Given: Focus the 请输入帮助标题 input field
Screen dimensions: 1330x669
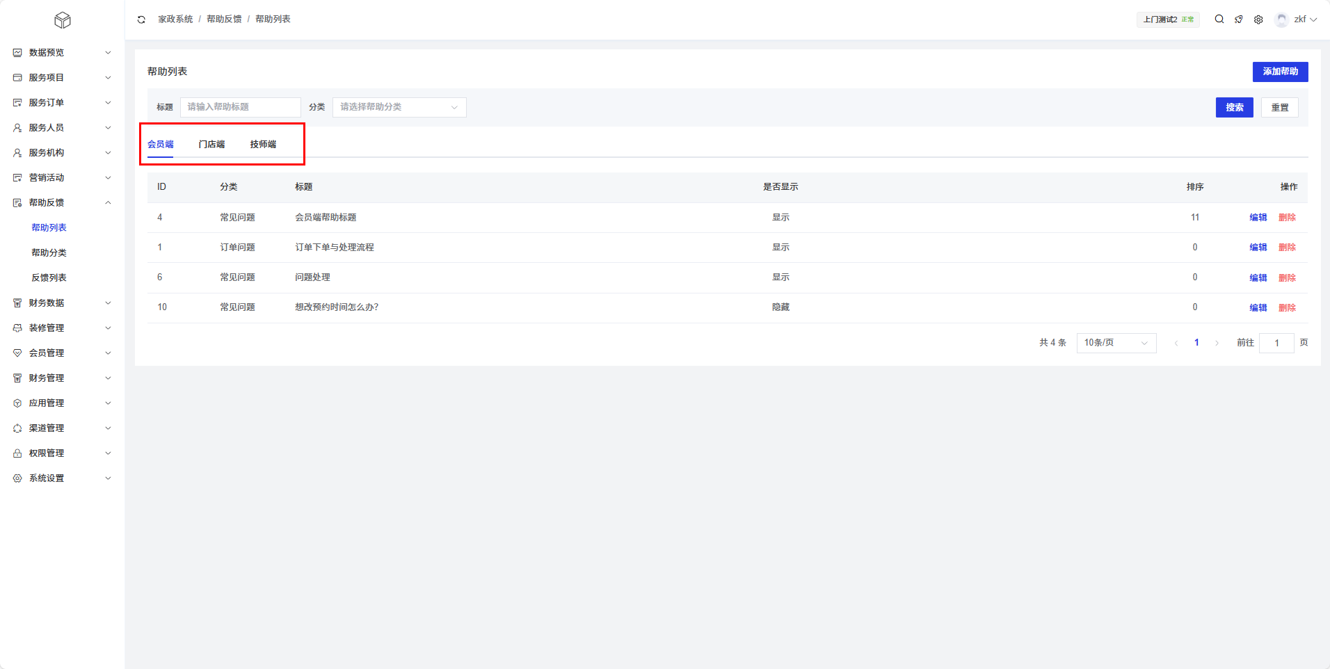Looking at the screenshot, I should (241, 107).
